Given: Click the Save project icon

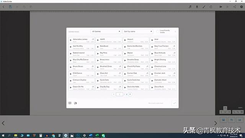Looking at the screenshot, I should [10, 7].
